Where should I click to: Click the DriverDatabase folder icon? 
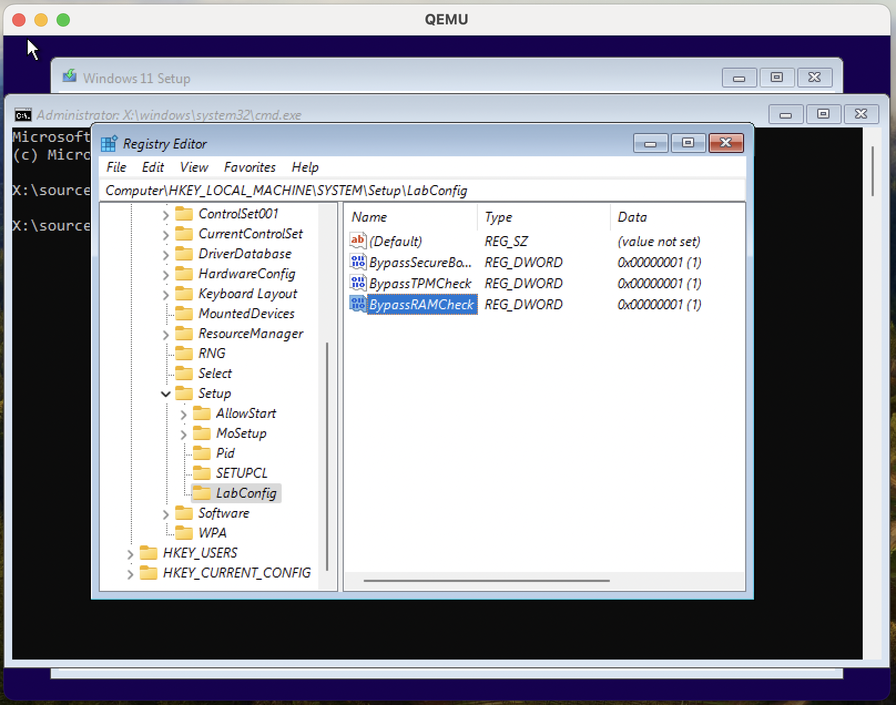point(184,253)
